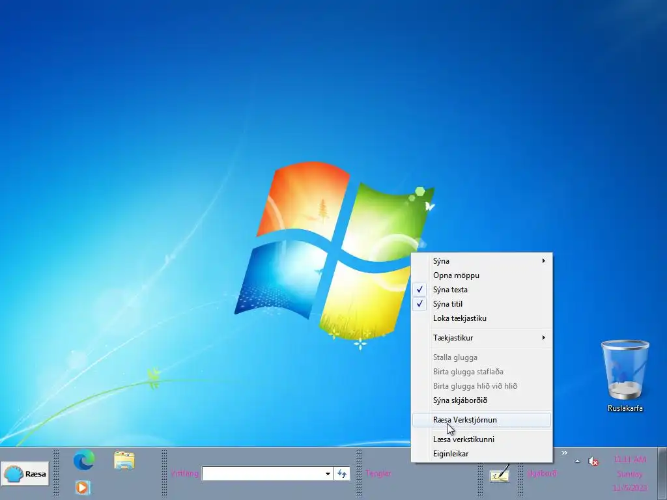Expand the Skjáborð toolbar chevron
This screenshot has height=500, width=667.
(x=565, y=453)
